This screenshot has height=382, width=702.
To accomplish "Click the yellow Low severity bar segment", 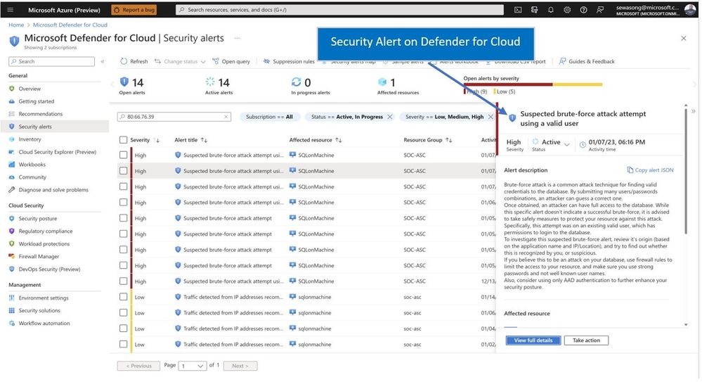I will click(x=578, y=84).
